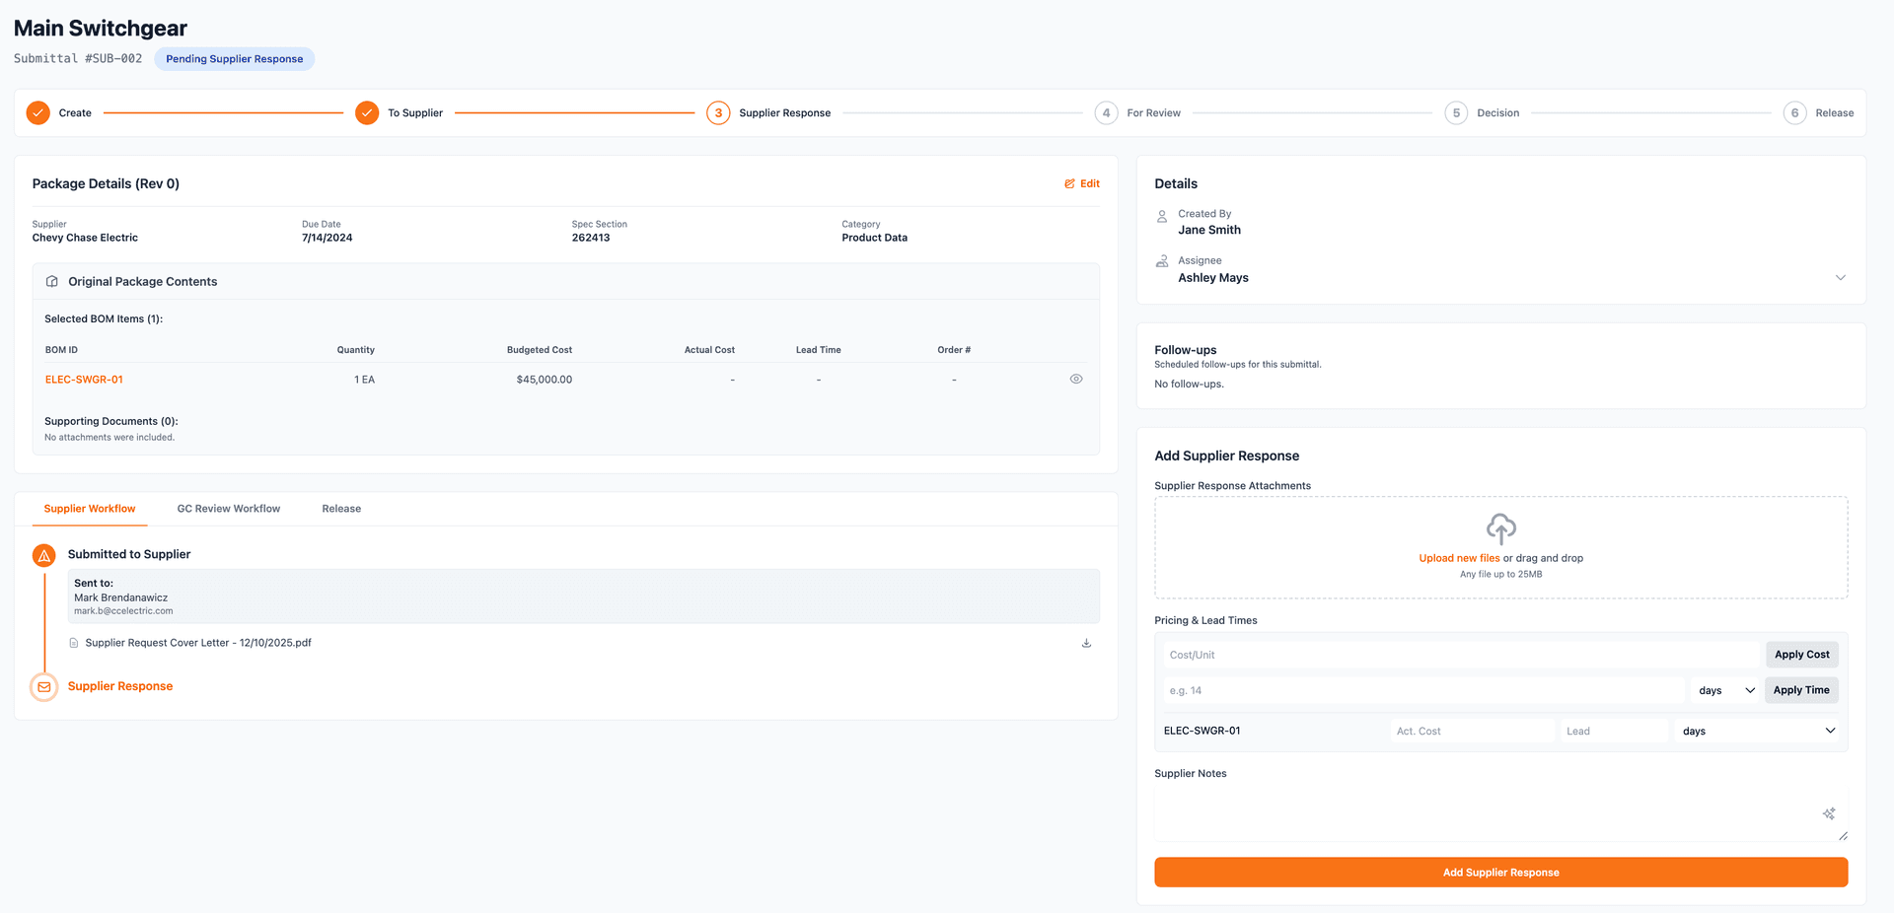Switch to the GC Review Workflow tab
Viewport: 1894px width, 913px height.
[x=228, y=508]
